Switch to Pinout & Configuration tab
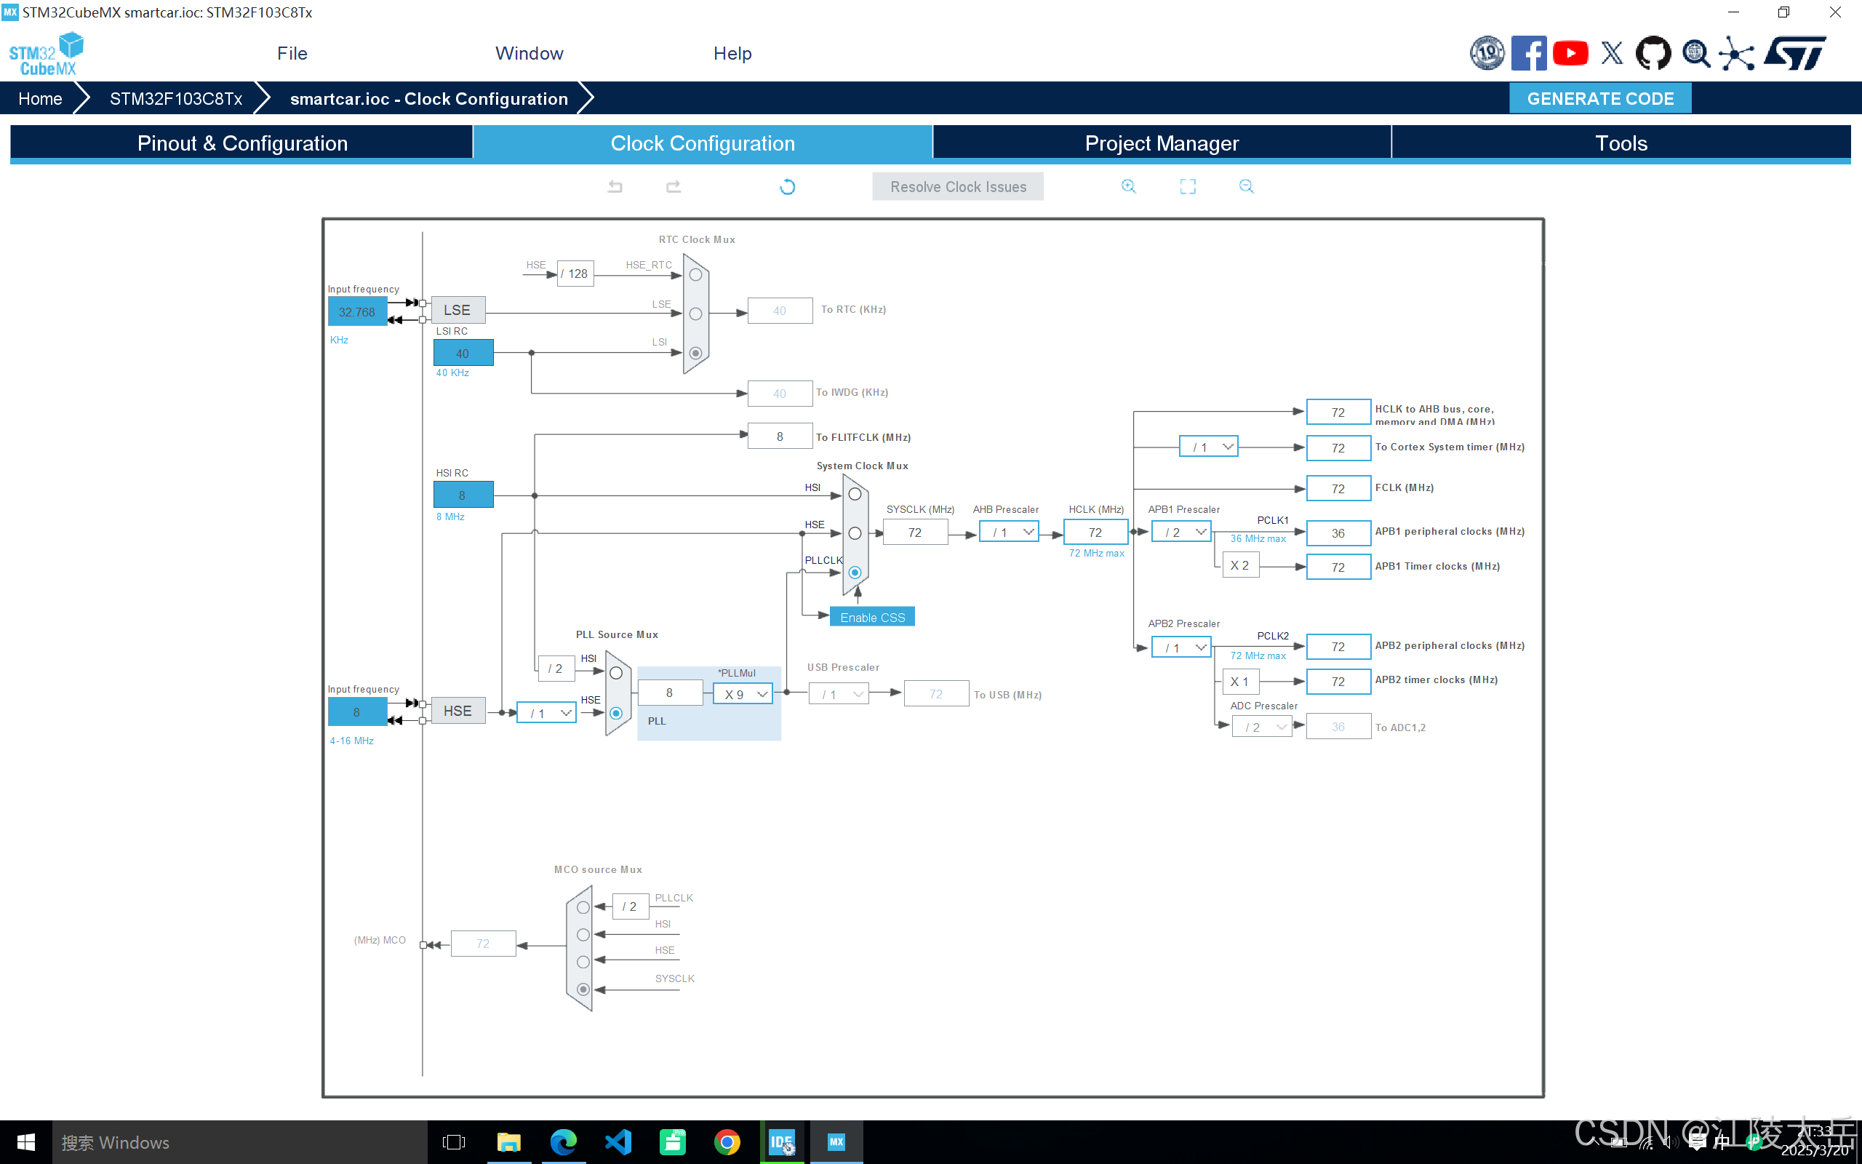The height and width of the screenshot is (1164, 1862). (241, 143)
